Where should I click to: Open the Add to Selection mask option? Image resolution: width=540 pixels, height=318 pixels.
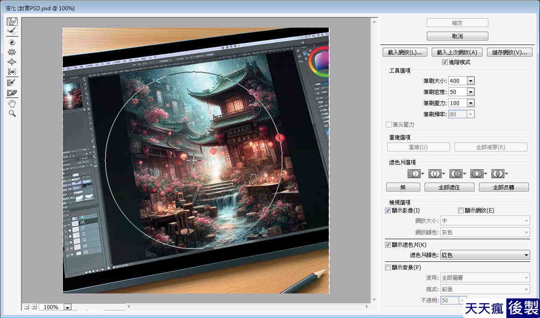437,174
